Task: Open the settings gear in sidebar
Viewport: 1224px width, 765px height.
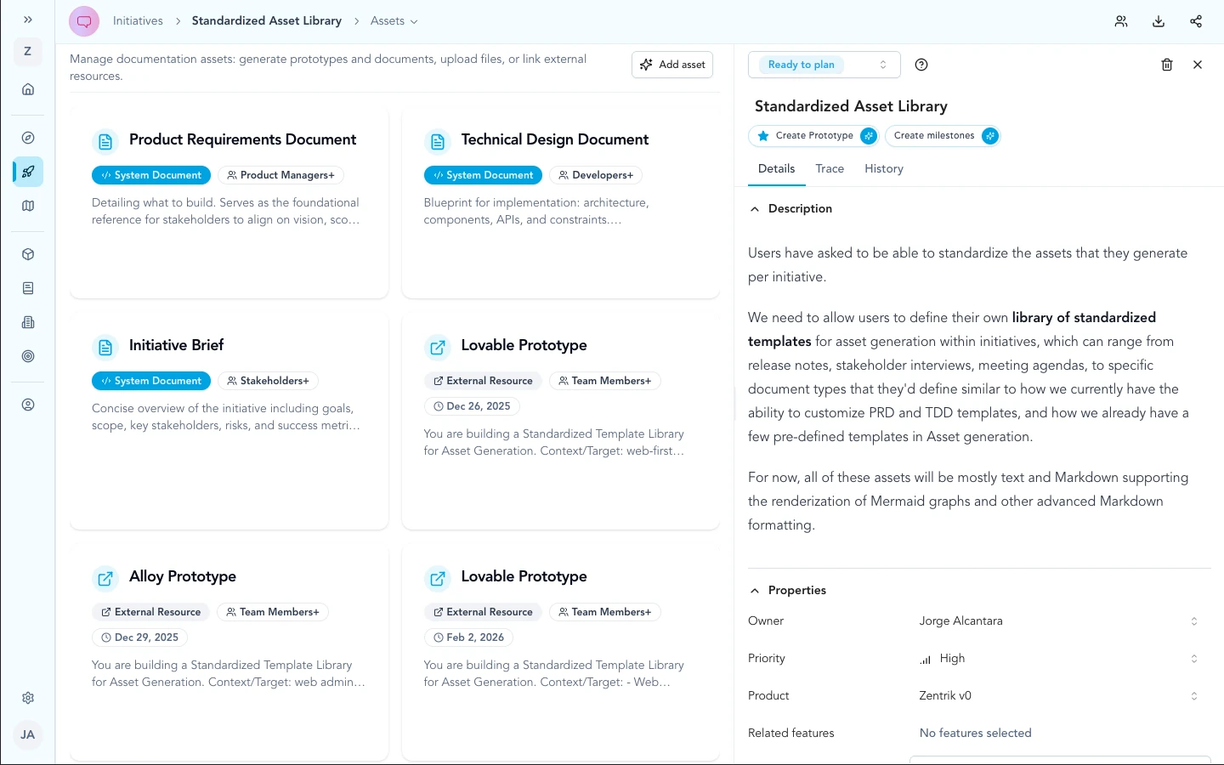Action: coord(28,698)
